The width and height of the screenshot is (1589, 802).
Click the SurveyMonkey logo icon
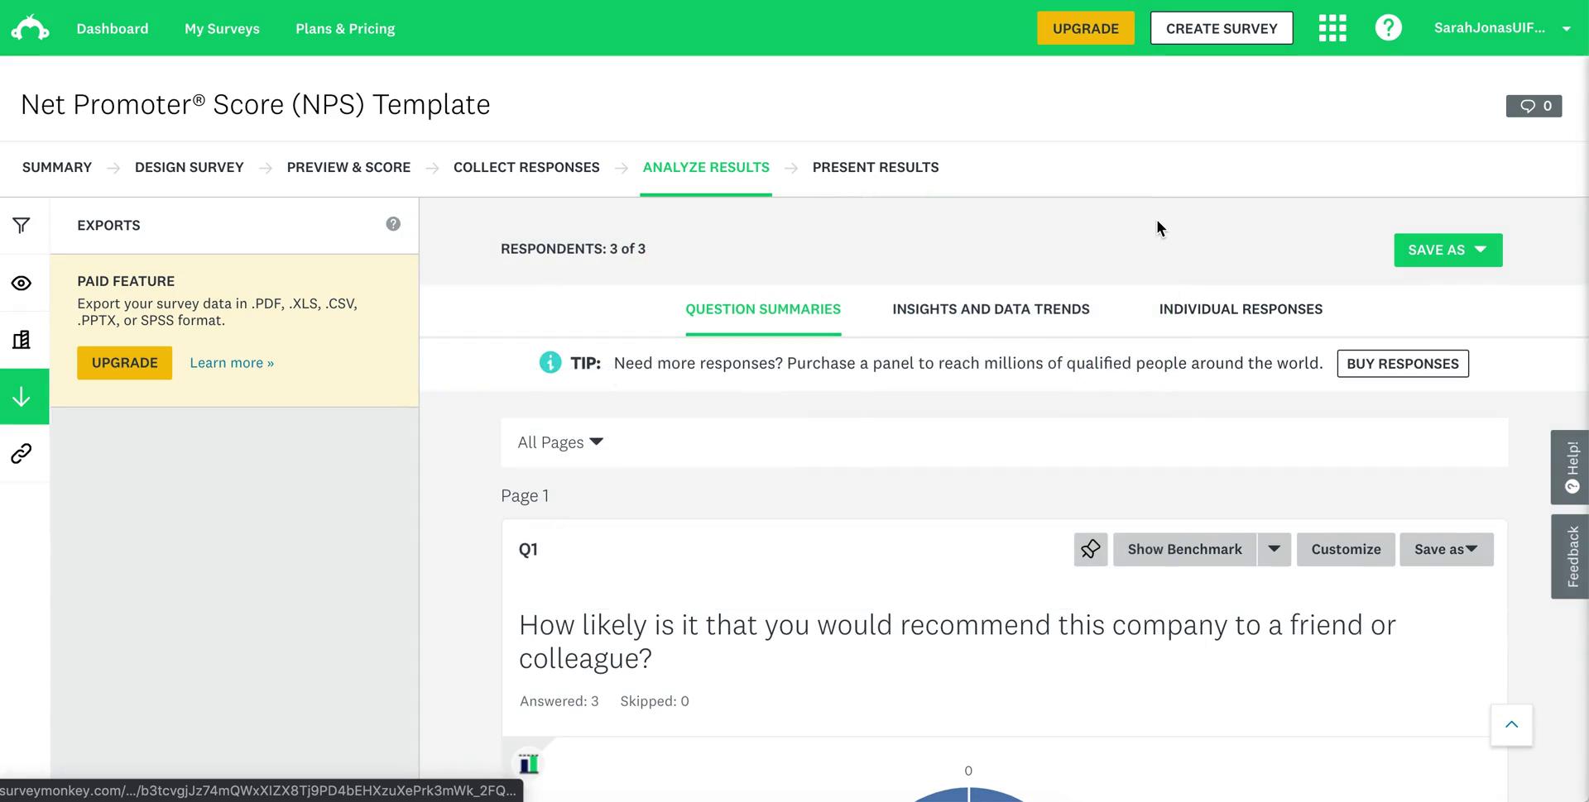pos(30,28)
